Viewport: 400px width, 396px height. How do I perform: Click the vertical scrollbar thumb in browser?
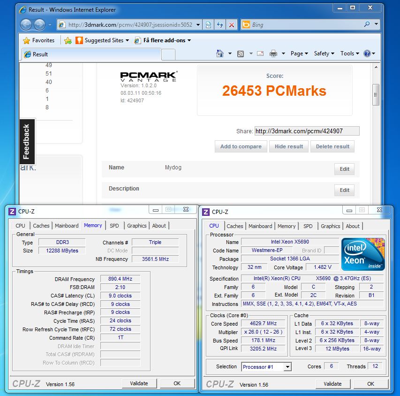click(376, 95)
